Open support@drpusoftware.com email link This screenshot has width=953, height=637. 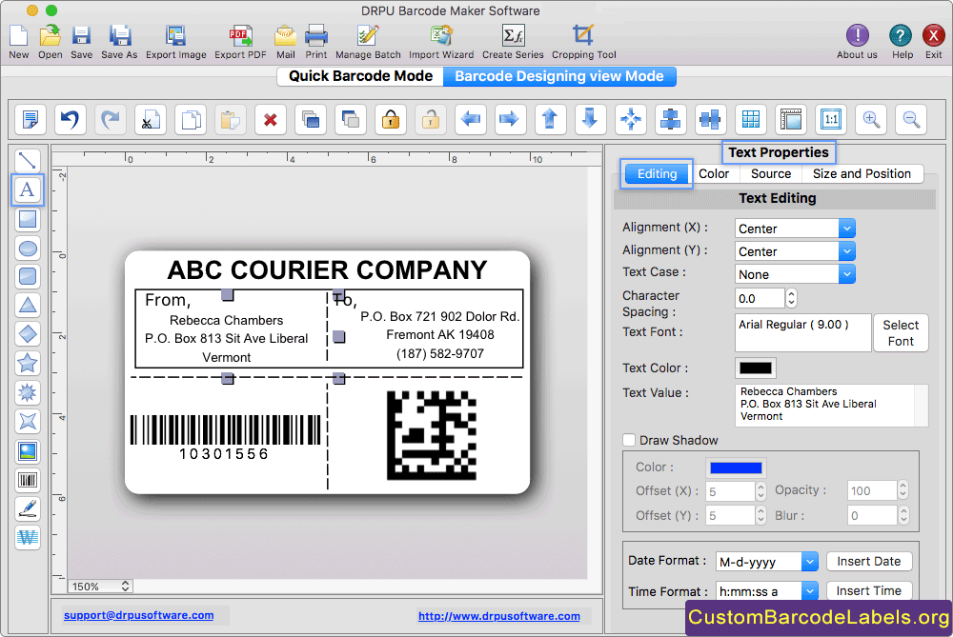coord(138,615)
